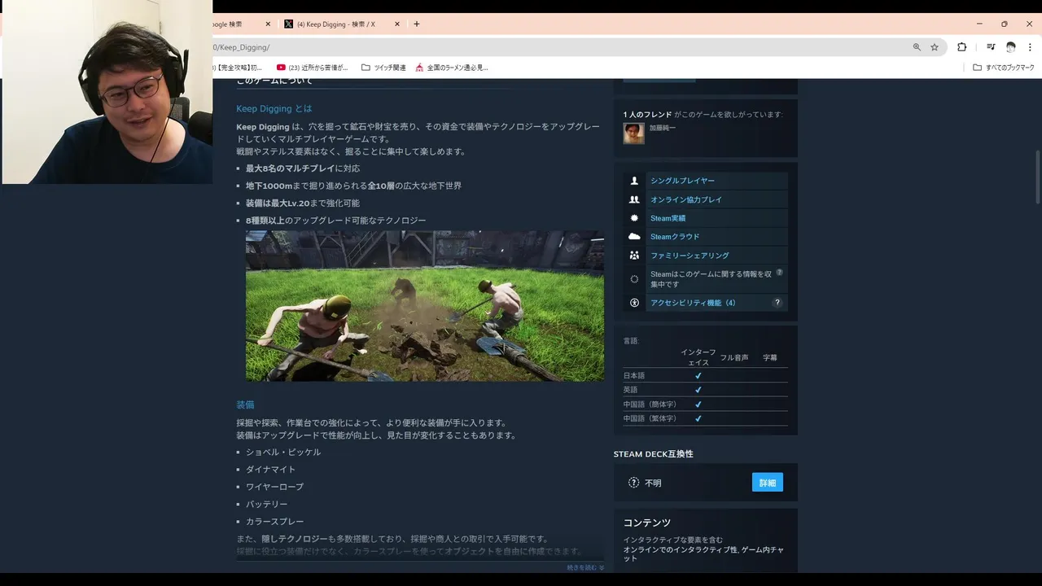Click the Steam Cloud cloud icon
This screenshot has width=1042, height=586.
pyautogui.click(x=635, y=237)
